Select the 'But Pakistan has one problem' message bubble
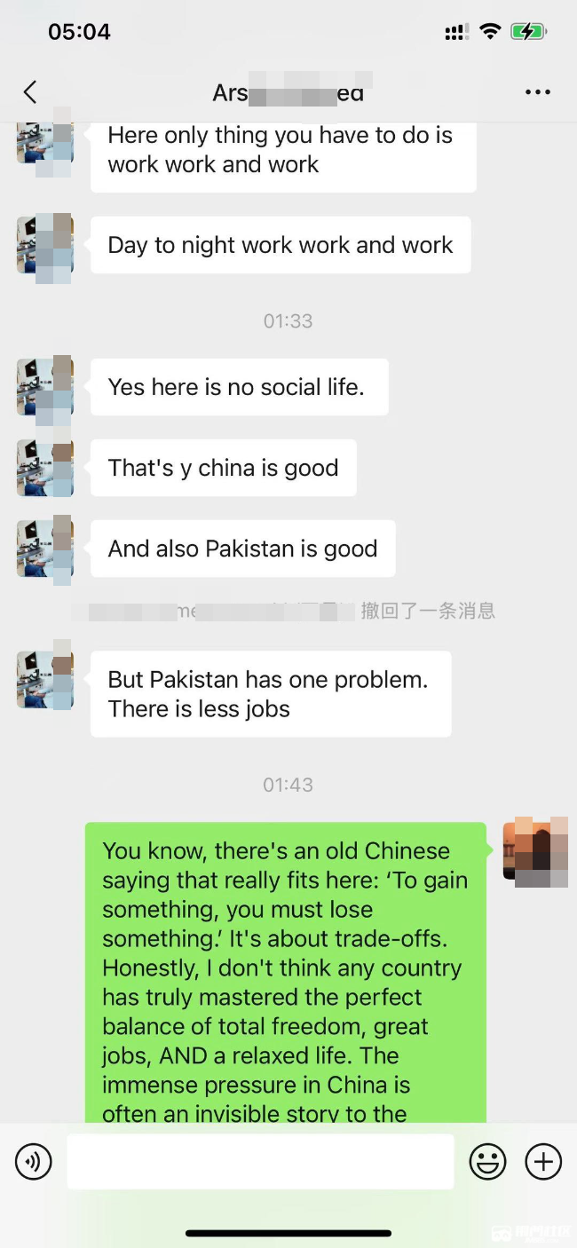The width and height of the screenshot is (577, 1248). coord(271,694)
